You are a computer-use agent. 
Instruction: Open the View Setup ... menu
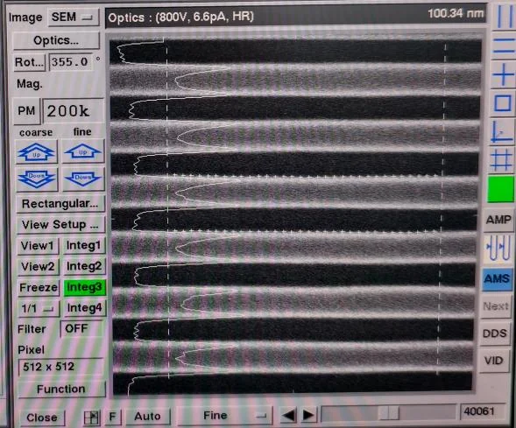[x=60, y=225]
